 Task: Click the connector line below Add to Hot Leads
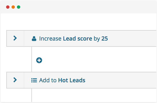pyautogui.click(x=32, y=95)
